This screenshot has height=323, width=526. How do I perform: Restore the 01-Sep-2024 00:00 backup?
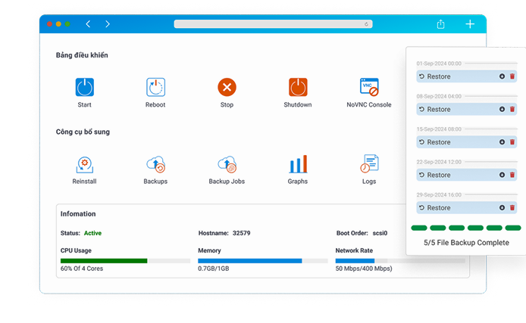pyautogui.click(x=435, y=76)
